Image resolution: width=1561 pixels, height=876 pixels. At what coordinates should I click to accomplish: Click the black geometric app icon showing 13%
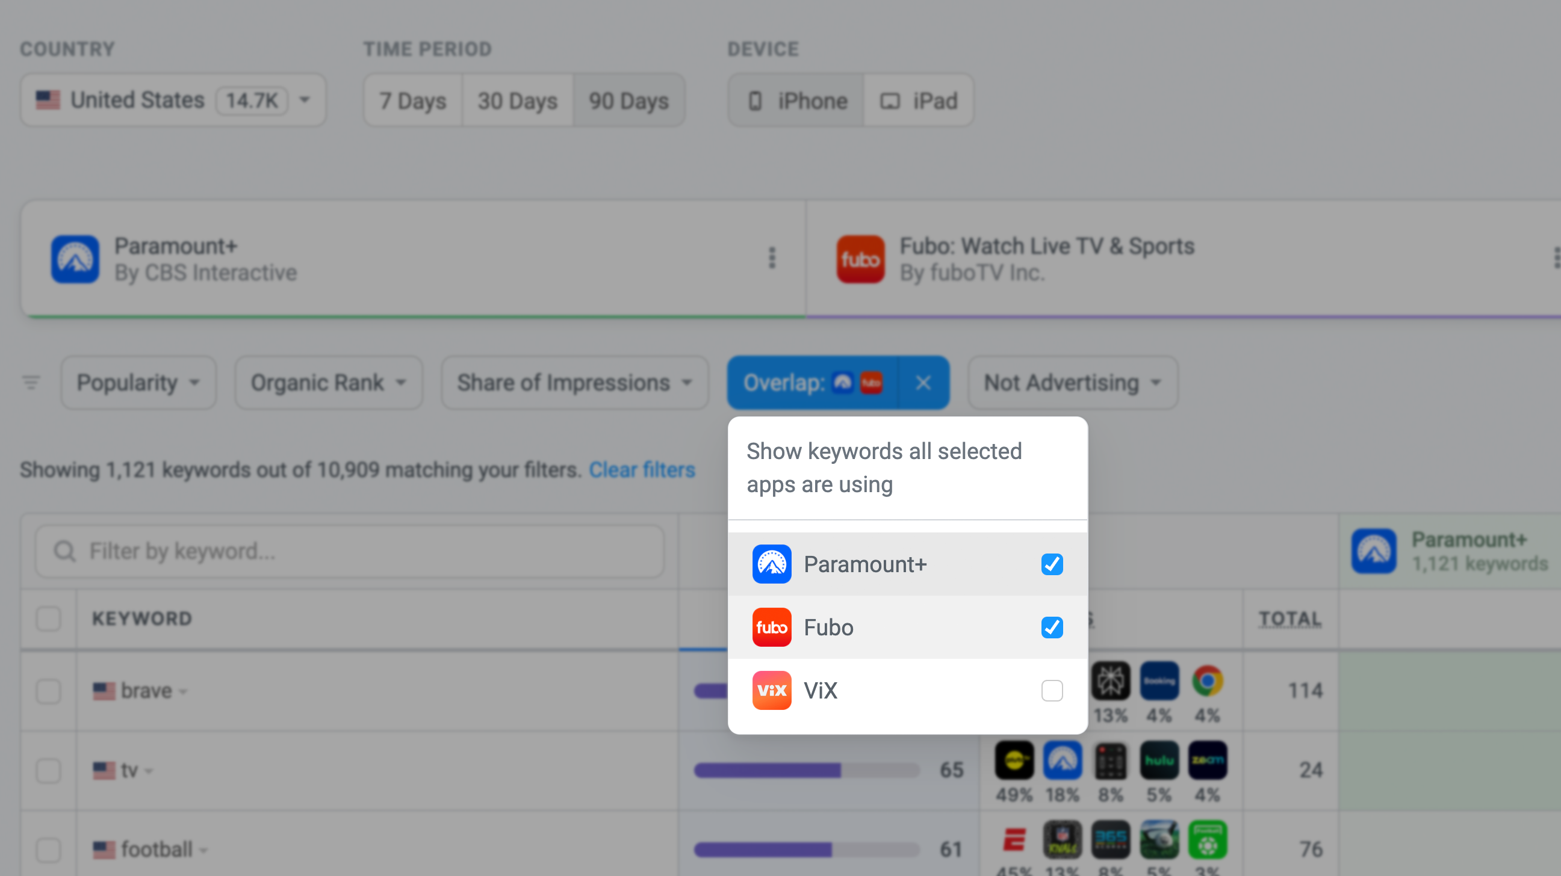[x=1110, y=680]
